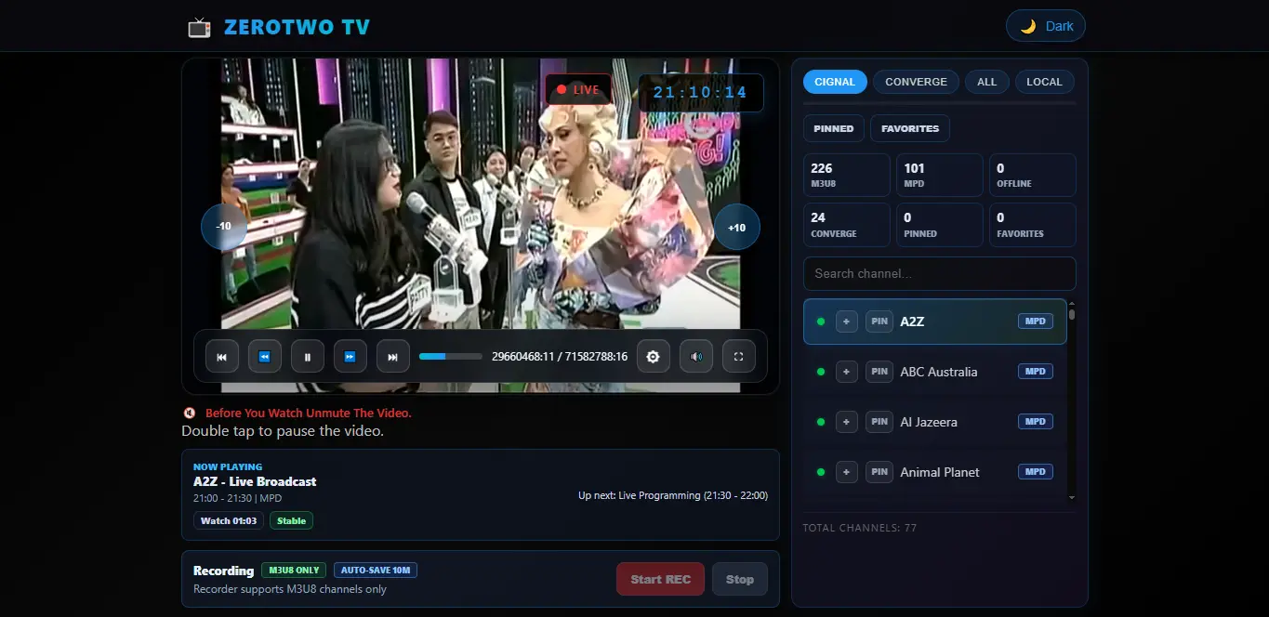Pin the ABC Australia channel

(879, 372)
